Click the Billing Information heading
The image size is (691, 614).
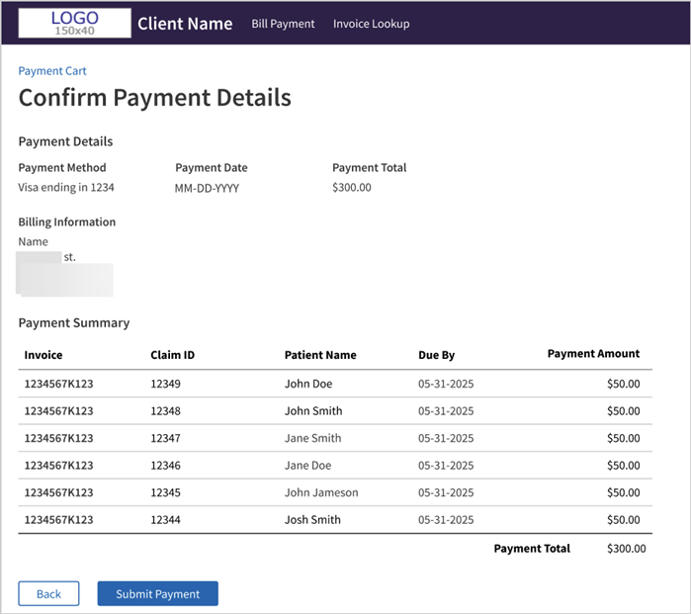(x=67, y=221)
